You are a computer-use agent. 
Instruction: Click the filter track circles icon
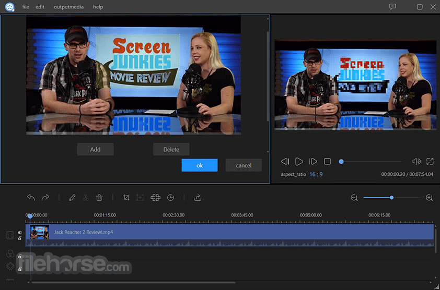[10, 253]
